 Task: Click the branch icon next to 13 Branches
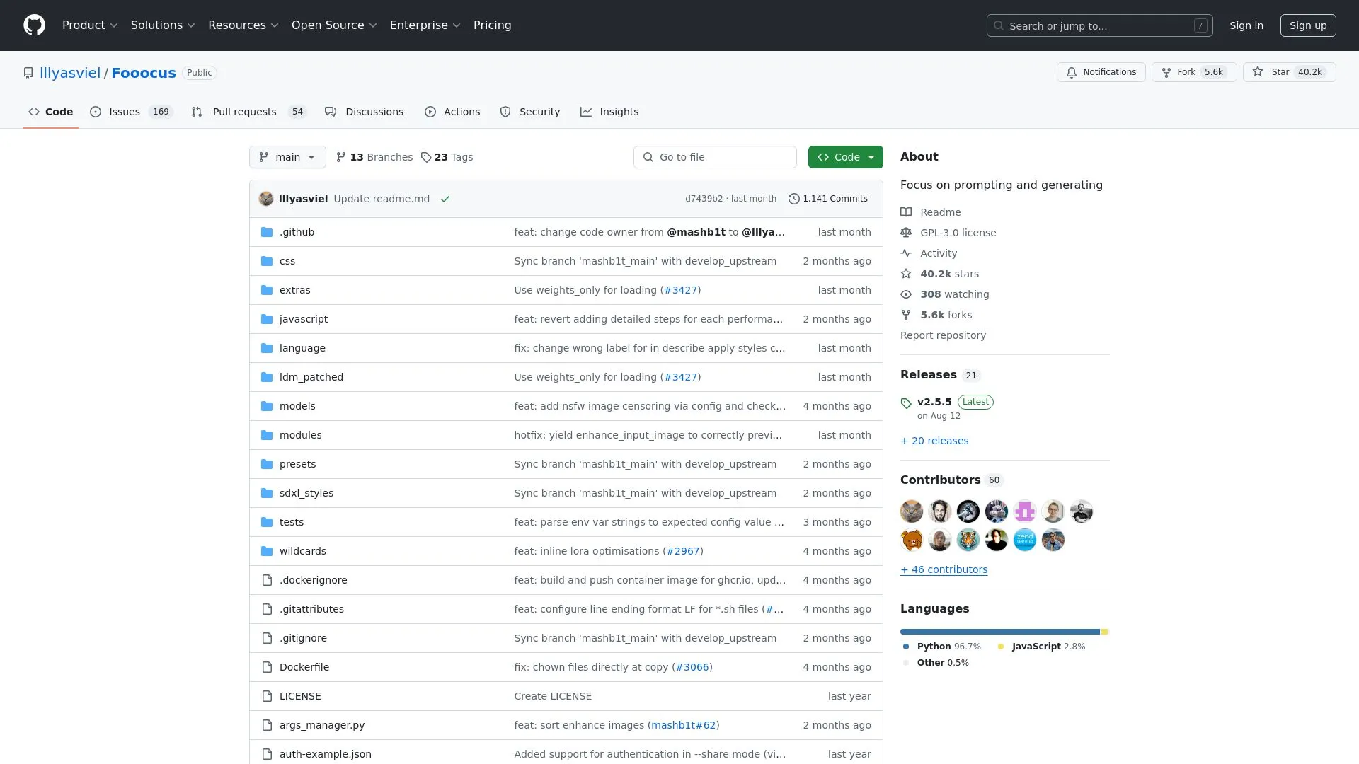[343, 157]
